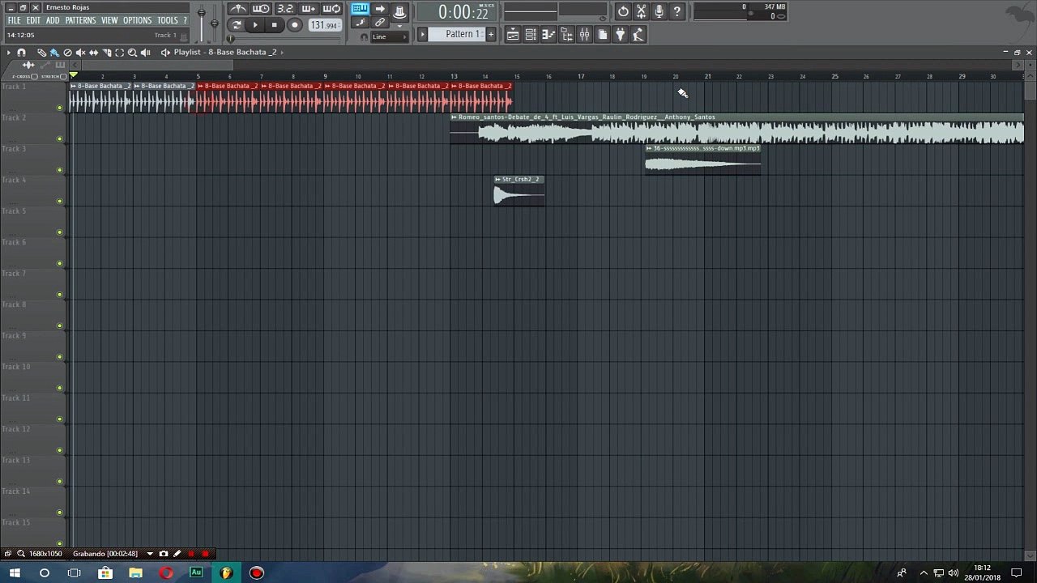The width and height of the screenshot is (1037, 583).
Task: Toggle the Z-CROSS checkbox in playlist
Action: pyautogui.click(x=34, y=76)
